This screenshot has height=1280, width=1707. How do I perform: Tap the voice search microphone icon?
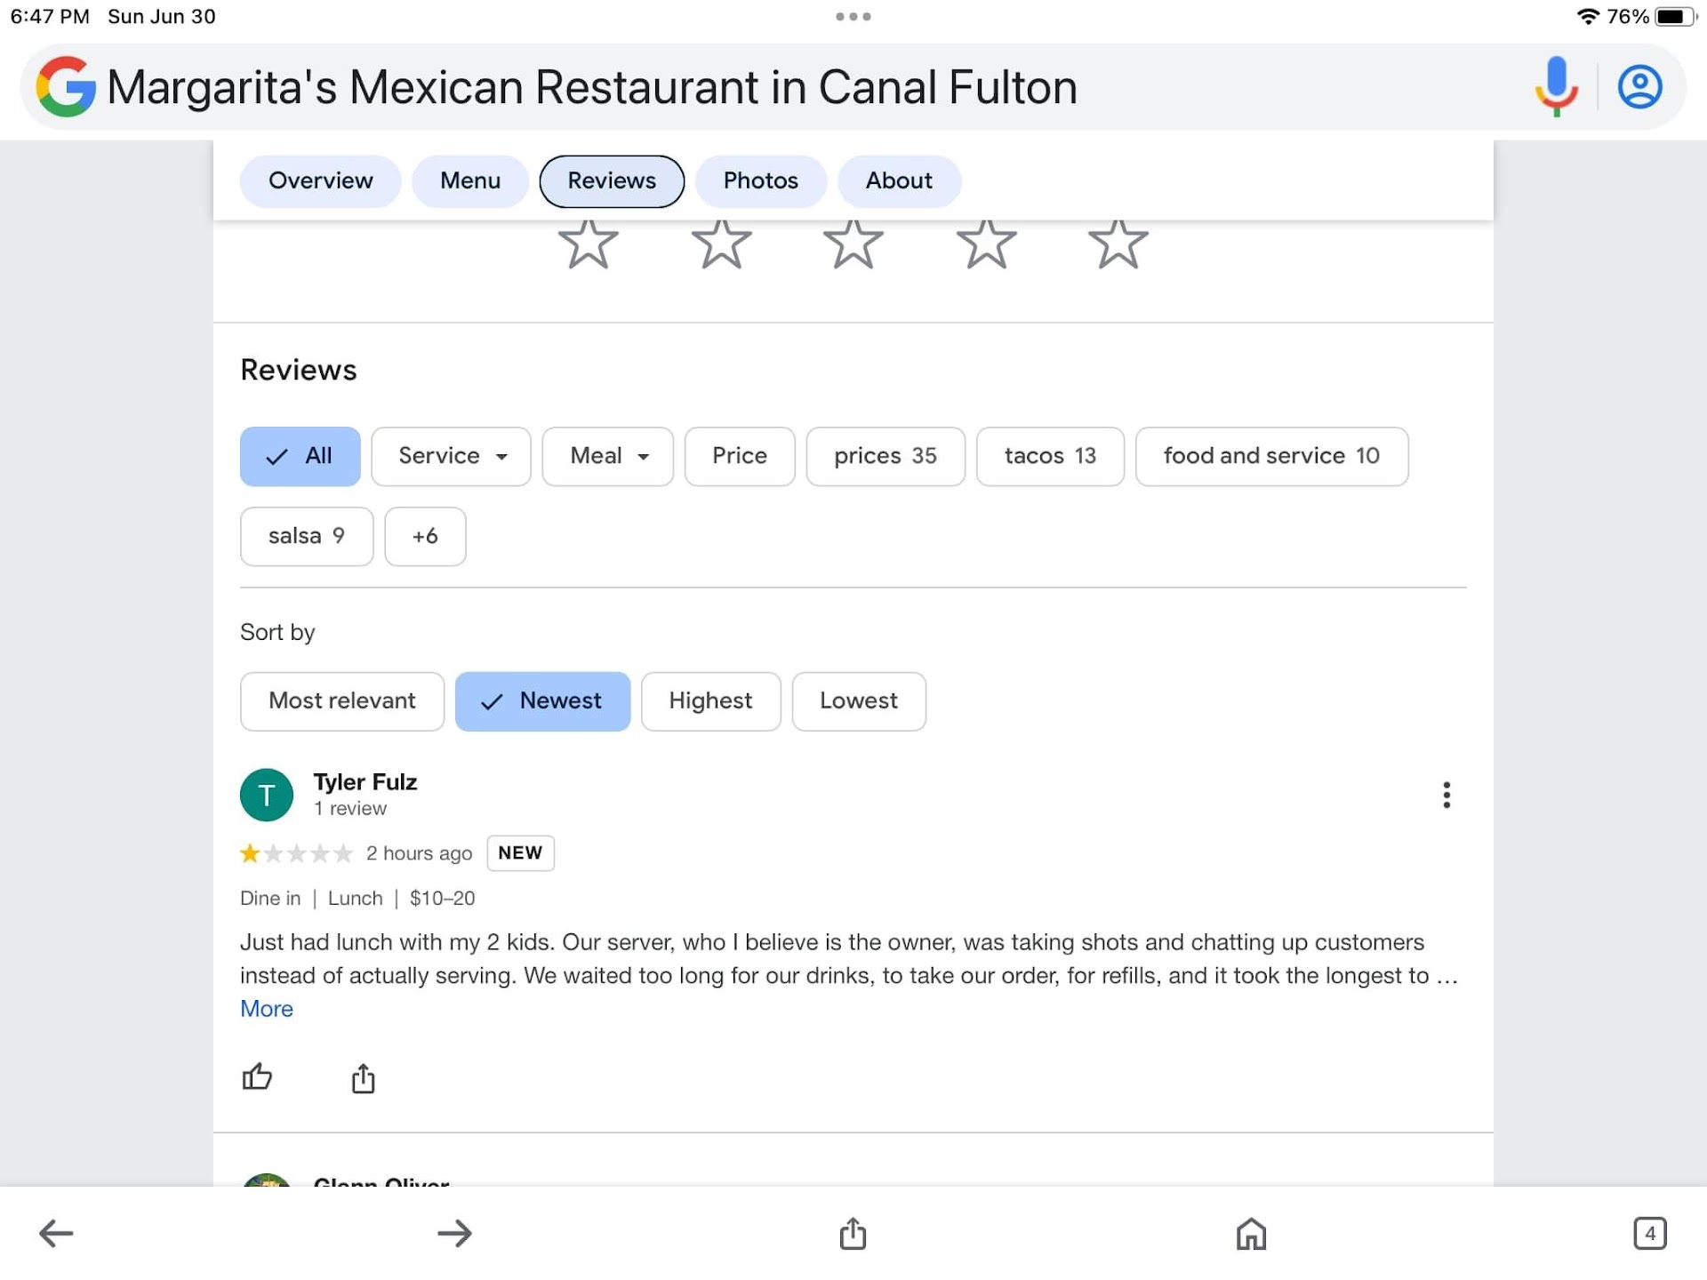(x=1556, y=85)
